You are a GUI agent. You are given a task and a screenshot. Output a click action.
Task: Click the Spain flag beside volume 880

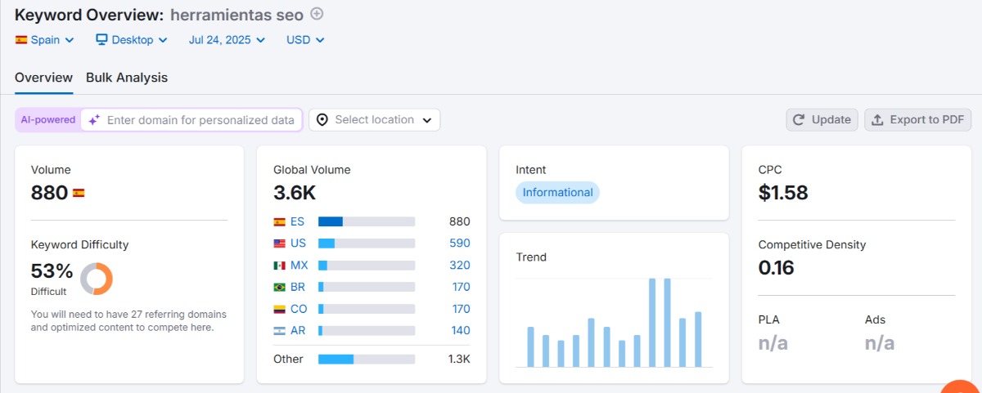[x=79, y=194]
